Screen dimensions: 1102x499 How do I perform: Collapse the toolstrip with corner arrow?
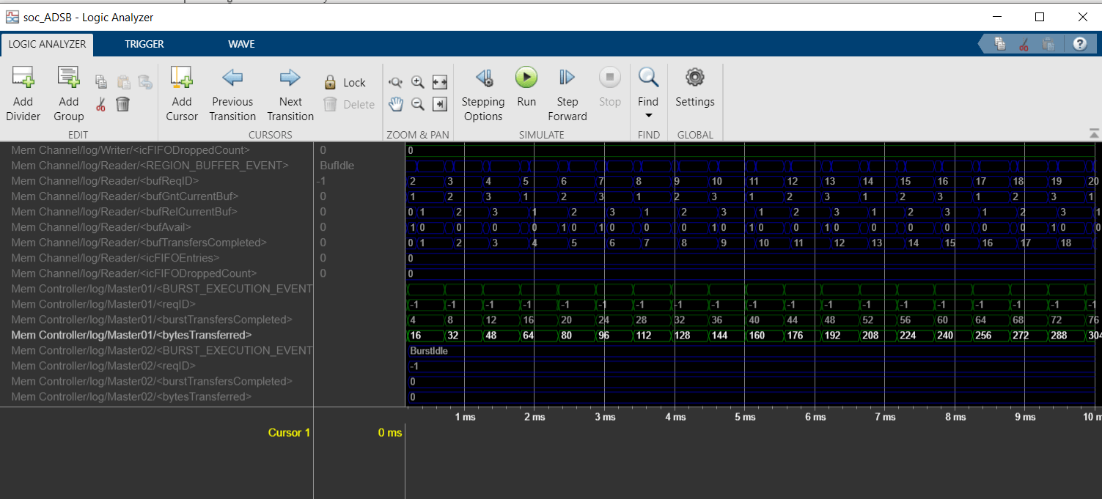coord(1094,133)
